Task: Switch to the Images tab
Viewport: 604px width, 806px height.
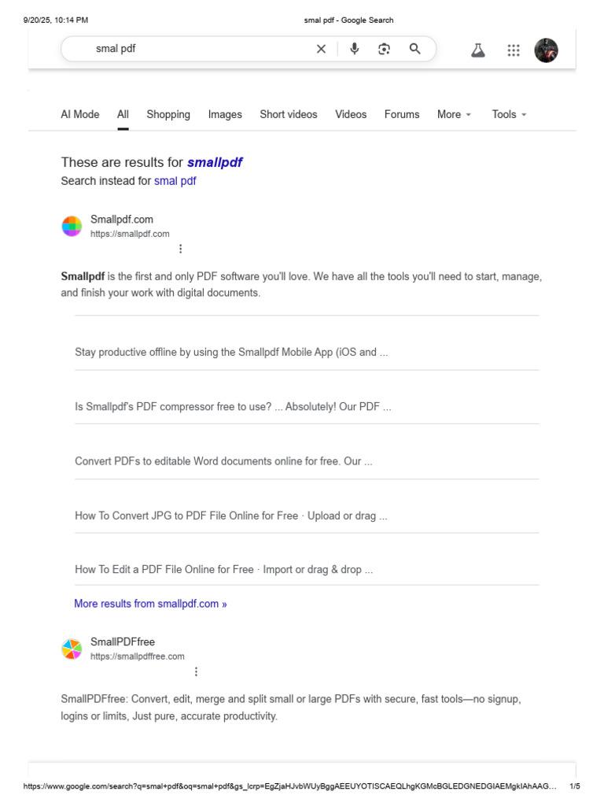Action: (225, 114)
